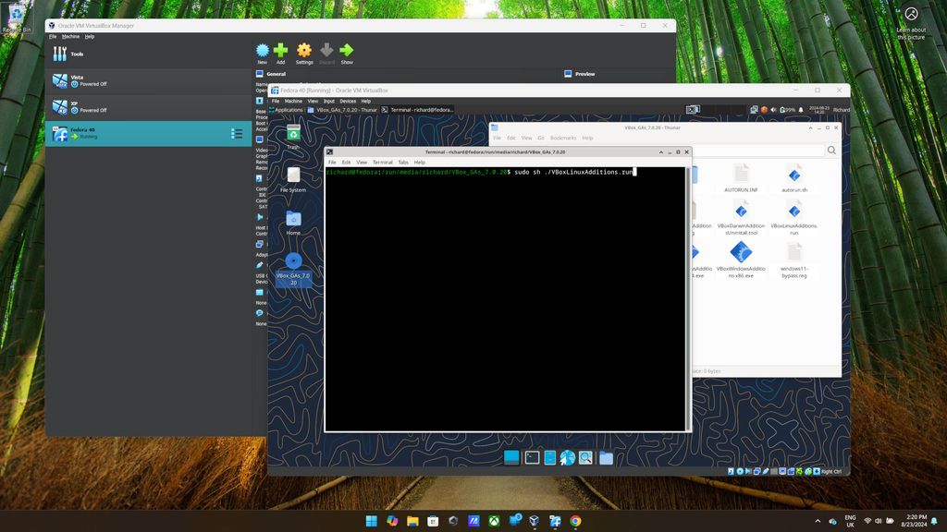Open Bookmarks menu in Thunar
Image resolution: width=947 pixels, height=532 pixels.
pos(563,139)
